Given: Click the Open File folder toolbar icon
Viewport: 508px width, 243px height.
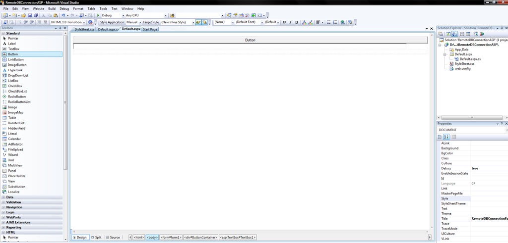Looking at the screenshot, I should click(23, 15).
